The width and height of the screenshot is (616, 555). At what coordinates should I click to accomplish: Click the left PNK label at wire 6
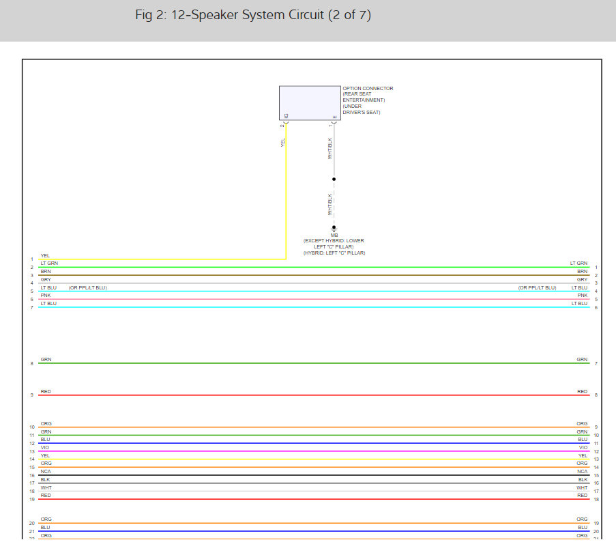click(x=46, y=295)
